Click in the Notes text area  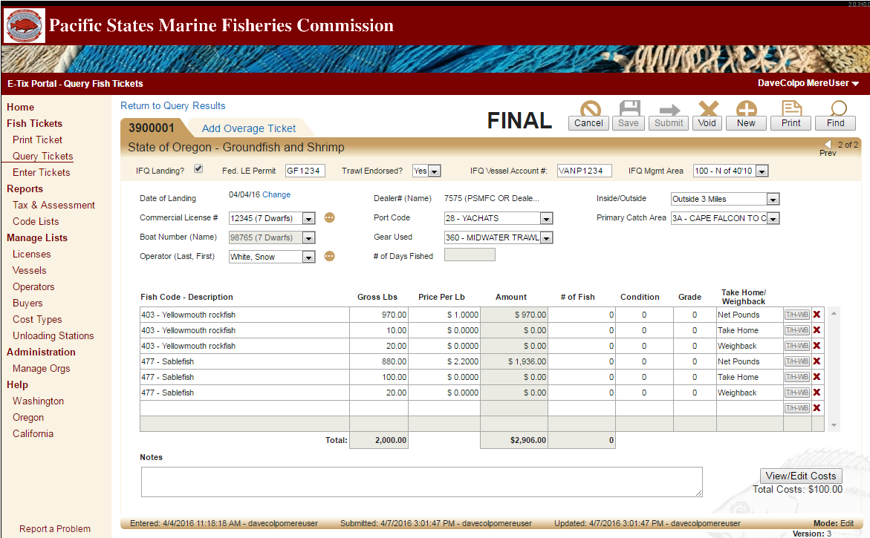coord(422,482)
